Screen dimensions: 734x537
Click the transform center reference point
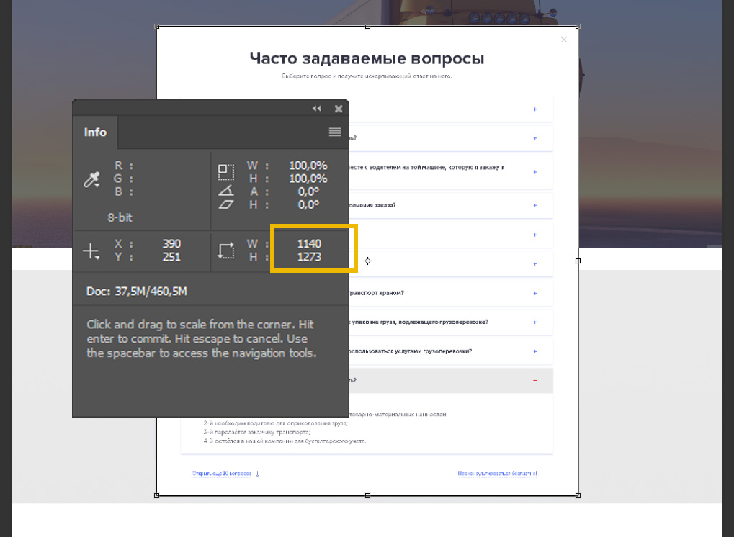367,261
